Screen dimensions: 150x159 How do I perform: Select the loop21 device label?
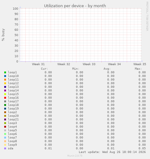13,119
